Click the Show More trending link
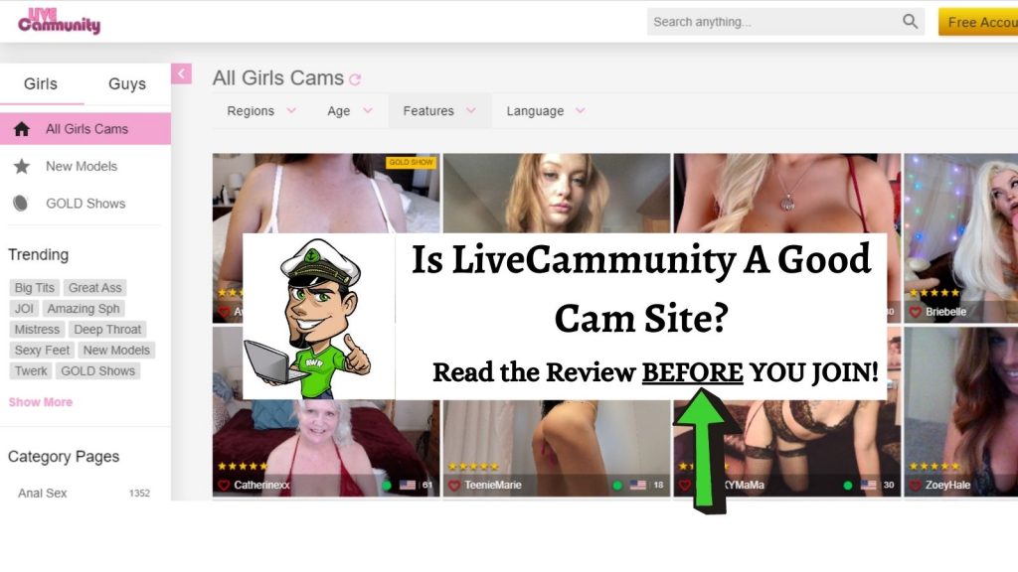 tap(40, 402)
